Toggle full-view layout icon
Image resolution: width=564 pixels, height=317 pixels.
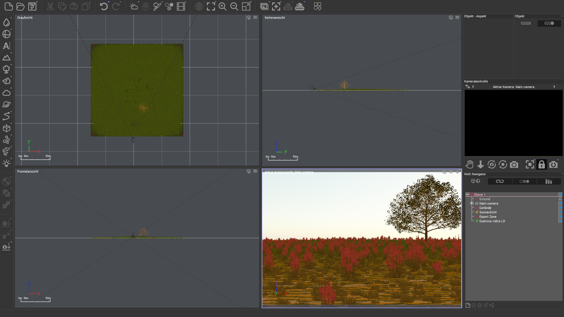pos(246,7)
